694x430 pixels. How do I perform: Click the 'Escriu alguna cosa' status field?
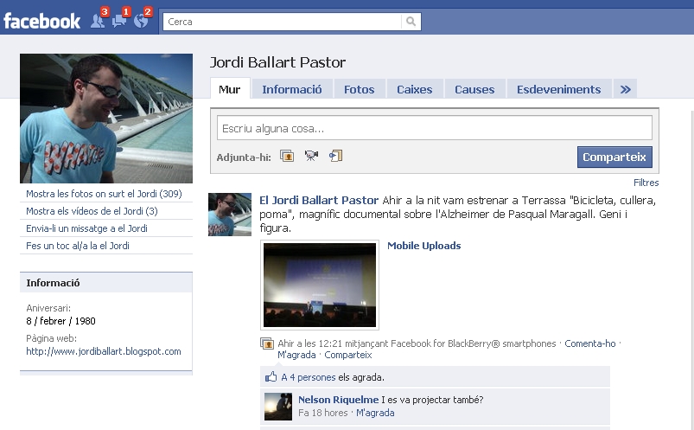pos(434,128)
